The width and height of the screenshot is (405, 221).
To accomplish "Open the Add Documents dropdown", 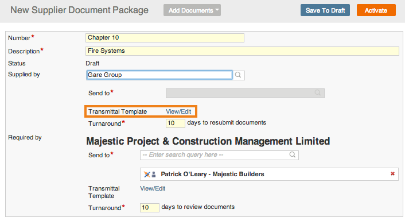I will pyautogui.click(x=192, y=10).
